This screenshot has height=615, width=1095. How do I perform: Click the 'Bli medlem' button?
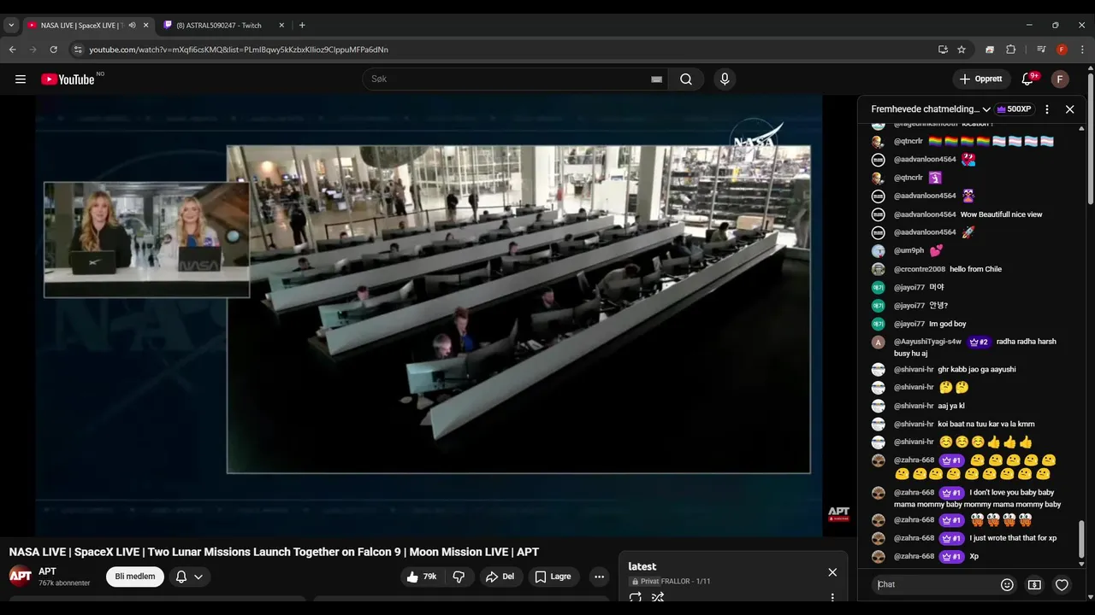click(135, 577)
